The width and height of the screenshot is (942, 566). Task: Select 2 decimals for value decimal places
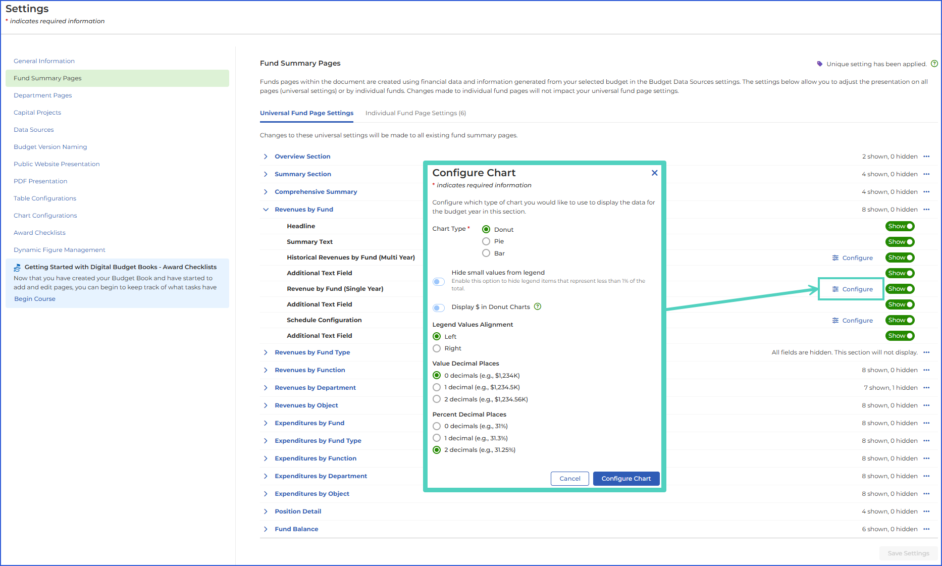[x=437, y=399]
